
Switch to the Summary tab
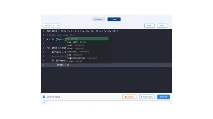pyautogui.click(x=99, y=19)
